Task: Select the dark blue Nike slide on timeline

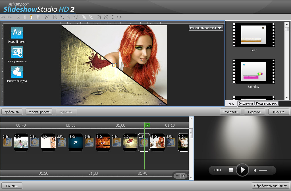Action: [x=76, y=142]
